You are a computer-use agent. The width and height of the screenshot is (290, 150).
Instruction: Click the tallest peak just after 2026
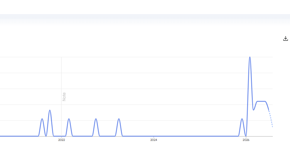coord(250,57)
